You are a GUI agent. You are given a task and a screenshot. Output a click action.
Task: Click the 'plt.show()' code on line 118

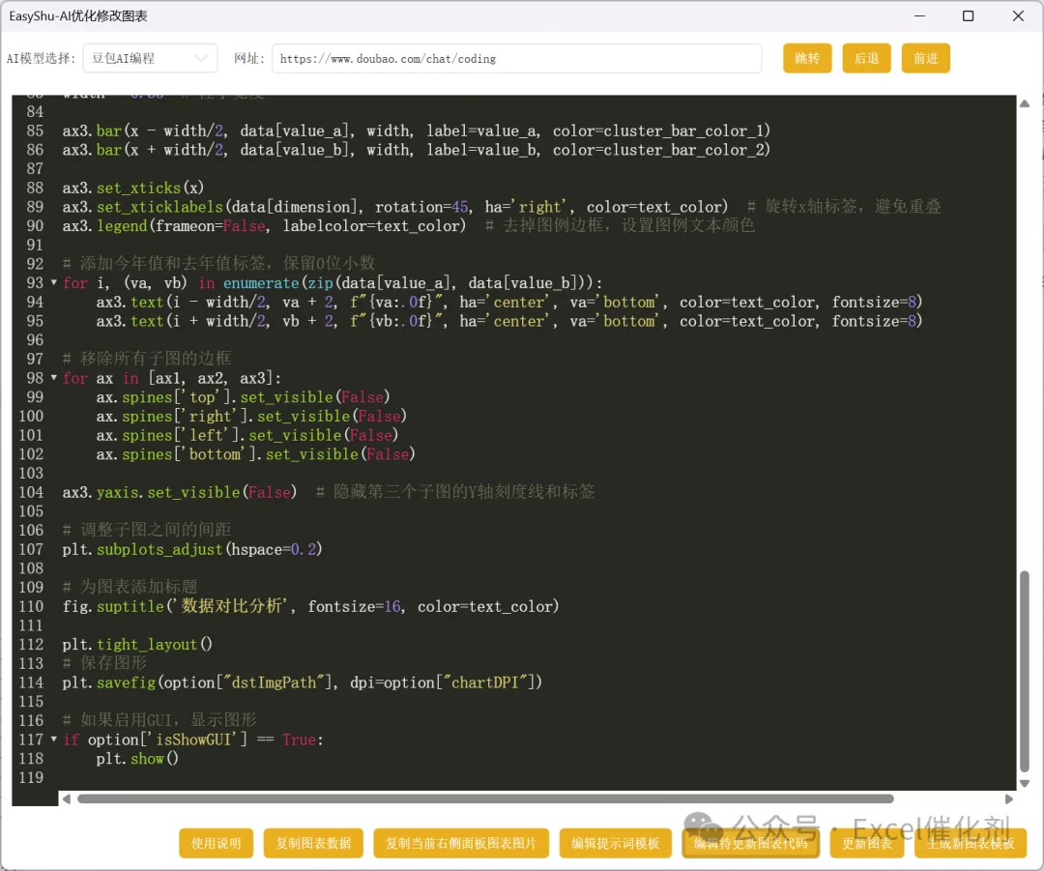tap(137, 759)
